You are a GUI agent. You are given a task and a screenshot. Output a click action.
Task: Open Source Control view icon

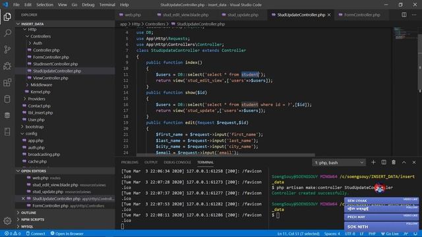[7, 49]
